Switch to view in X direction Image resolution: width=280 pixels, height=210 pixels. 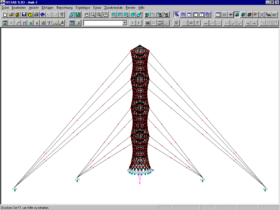tap(114, 15)
